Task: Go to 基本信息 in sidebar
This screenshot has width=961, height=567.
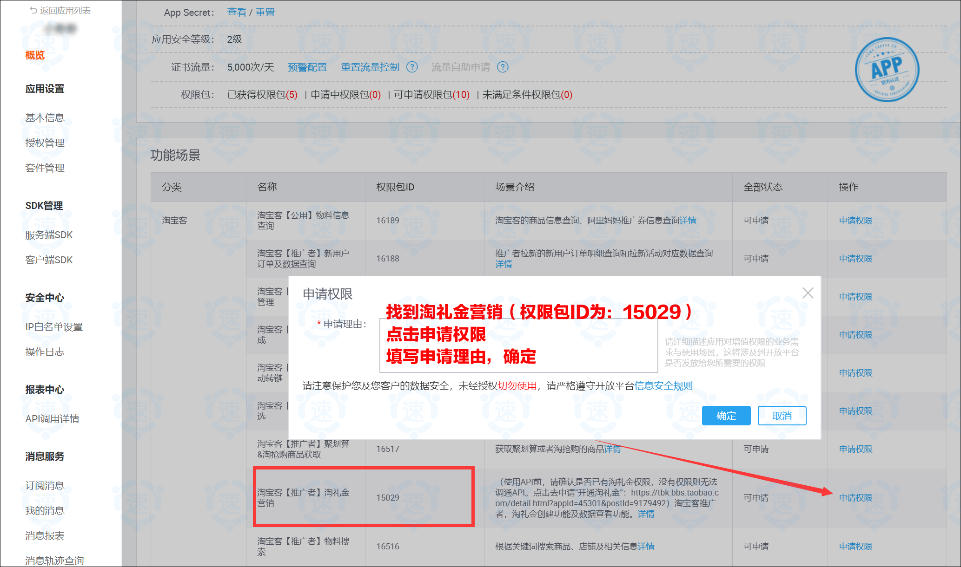Action: tap(45, 117)
